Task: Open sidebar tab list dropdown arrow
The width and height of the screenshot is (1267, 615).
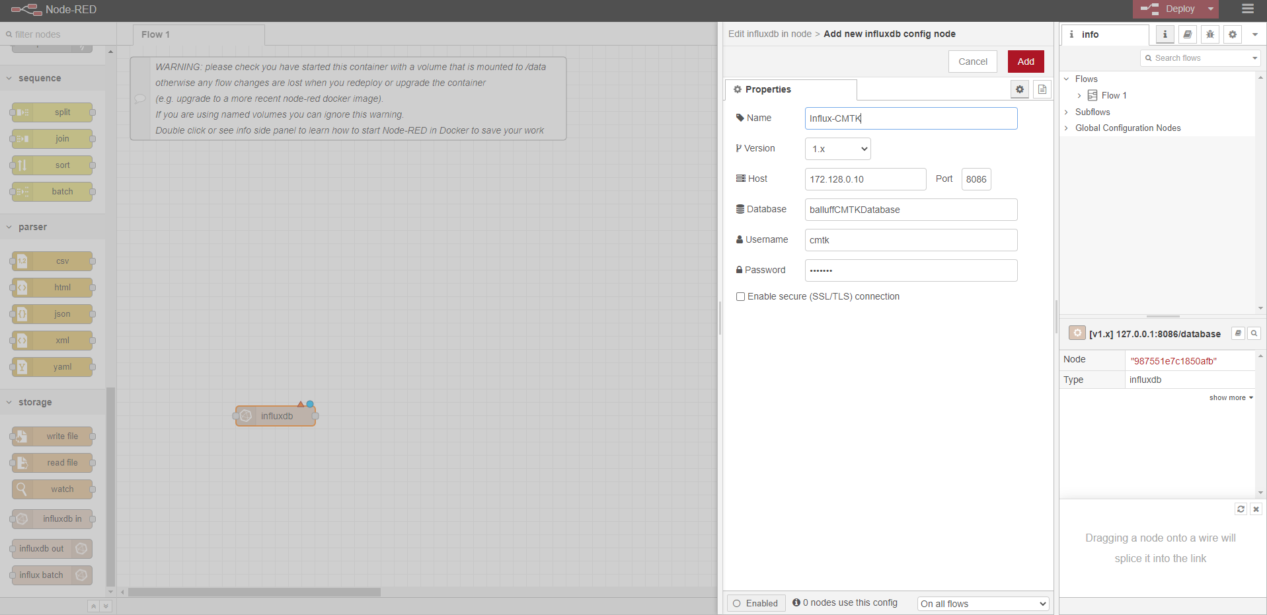Action: point(1255,34)
